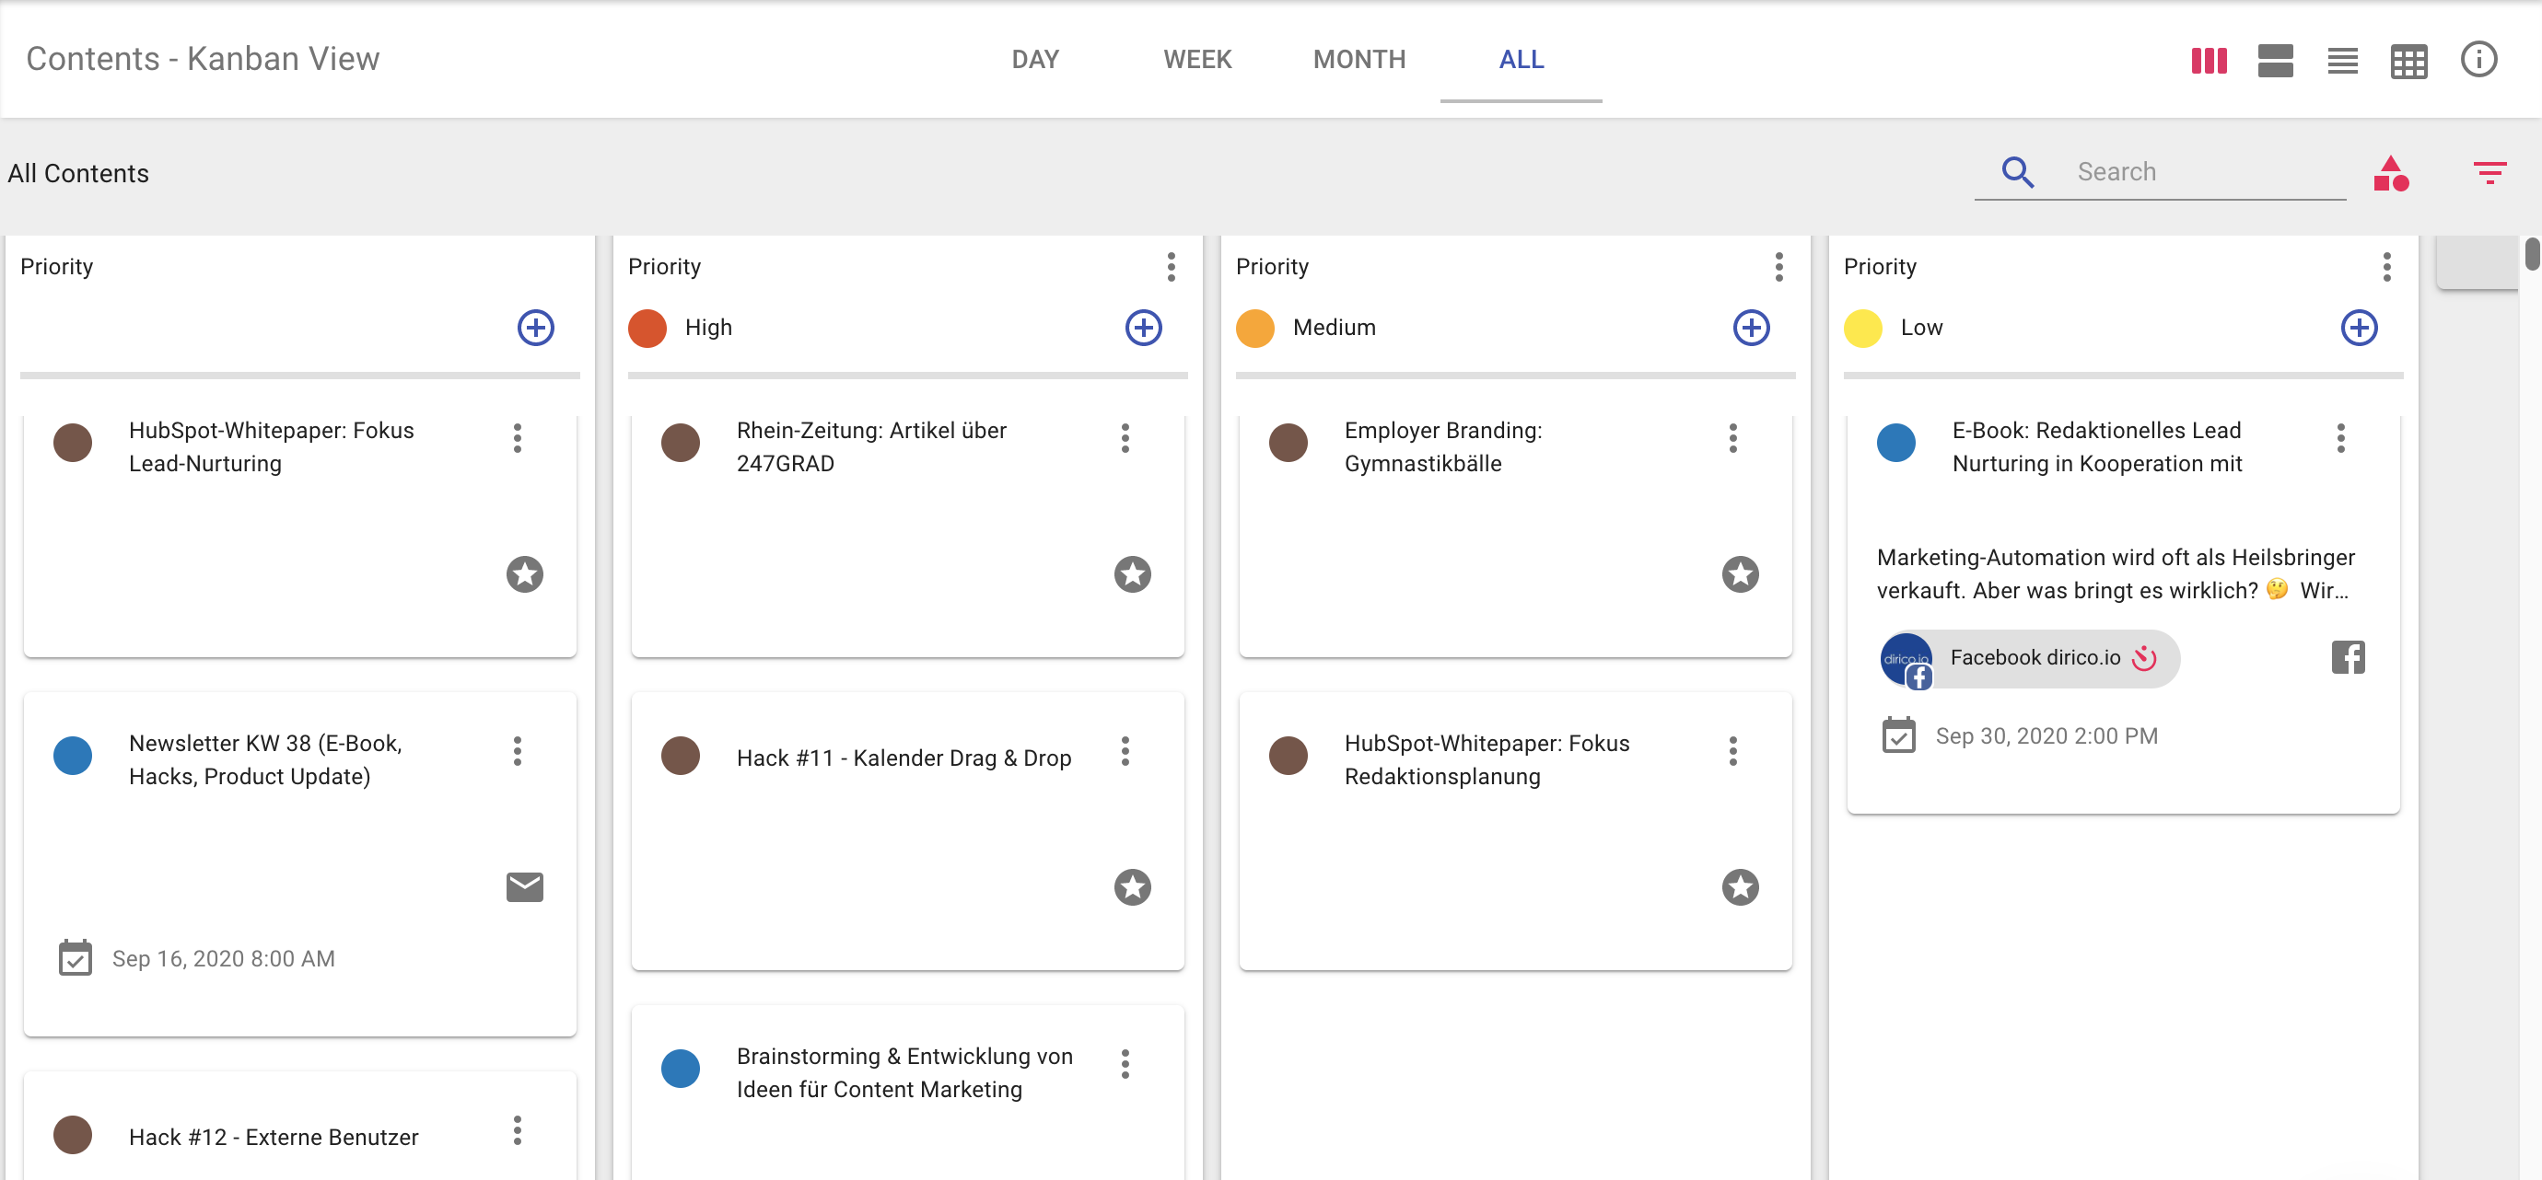The image size is (2542, 1180).
Task: Open the shapes category filter icon
Action: pos(2391,173)
